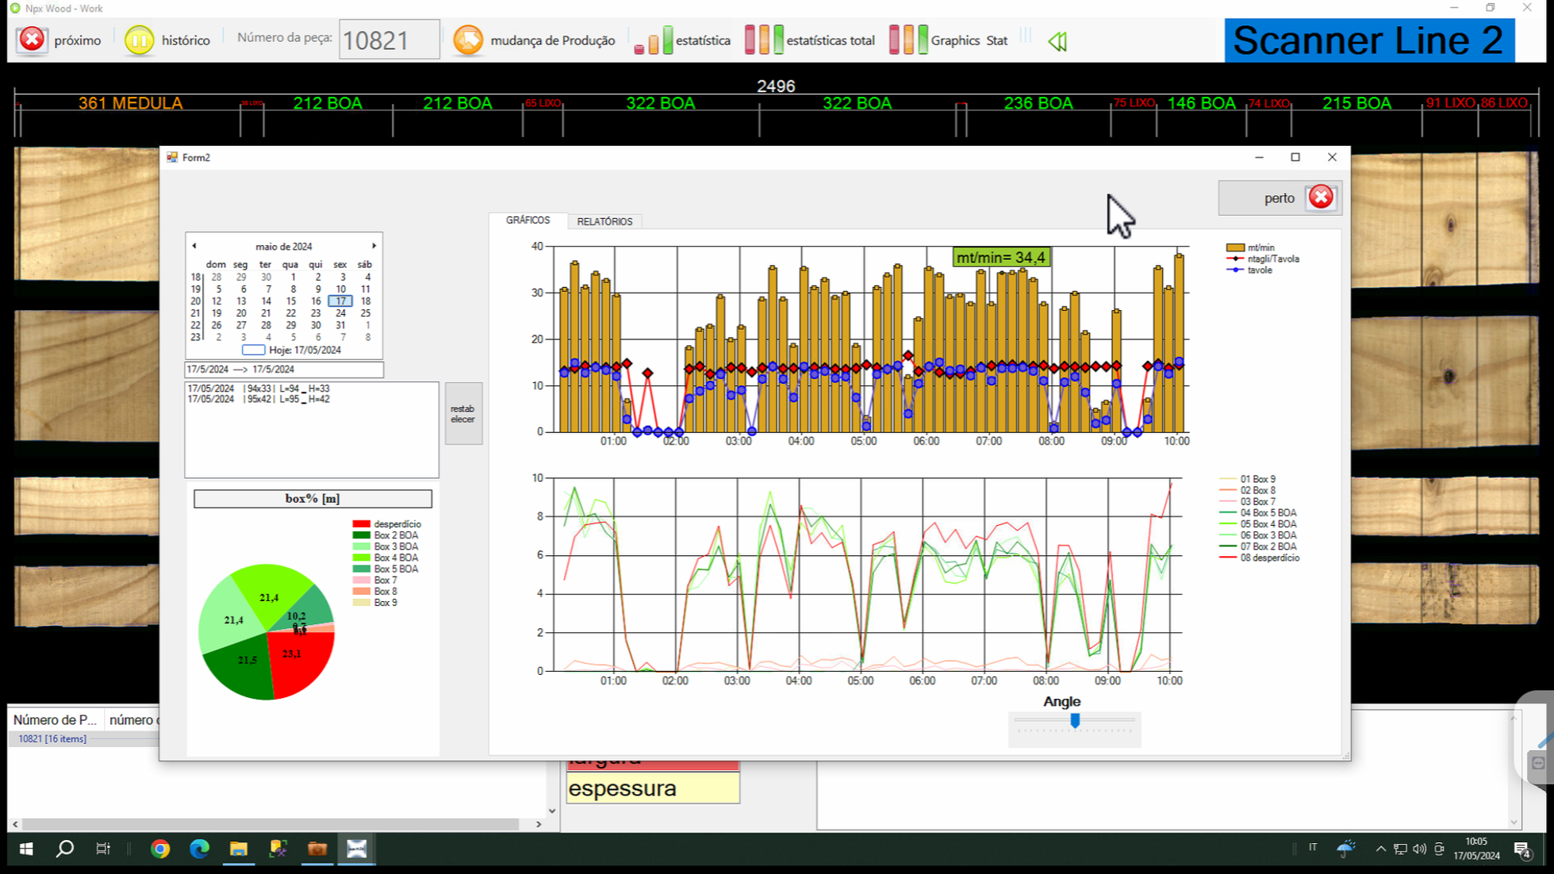Open Google Chrome from the taskbar
Viewport: 1554px width, 874px height.
(160, 849)
